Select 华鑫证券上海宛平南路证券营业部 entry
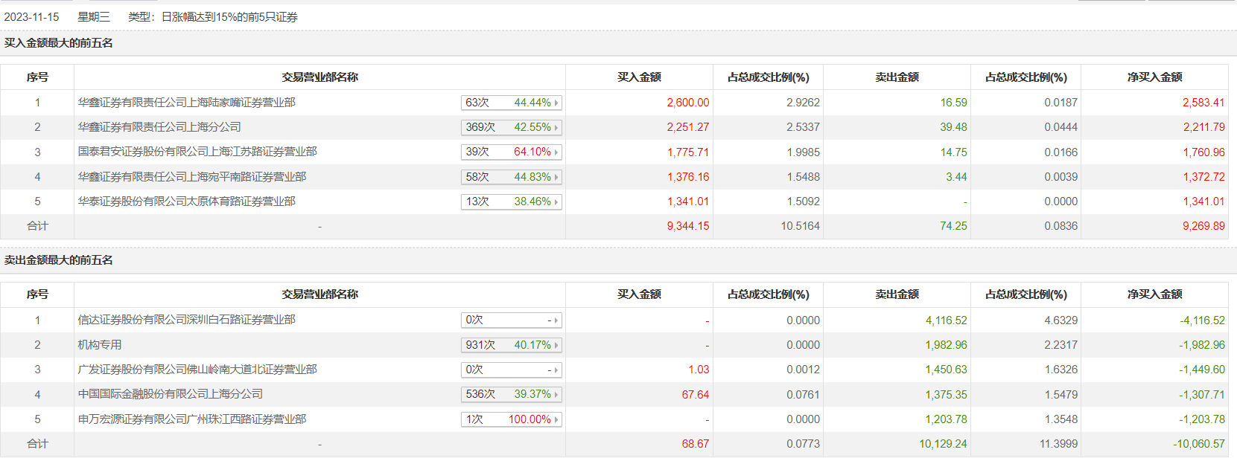This screenshot has height=461, width=1237. click(x=192, y=177)
